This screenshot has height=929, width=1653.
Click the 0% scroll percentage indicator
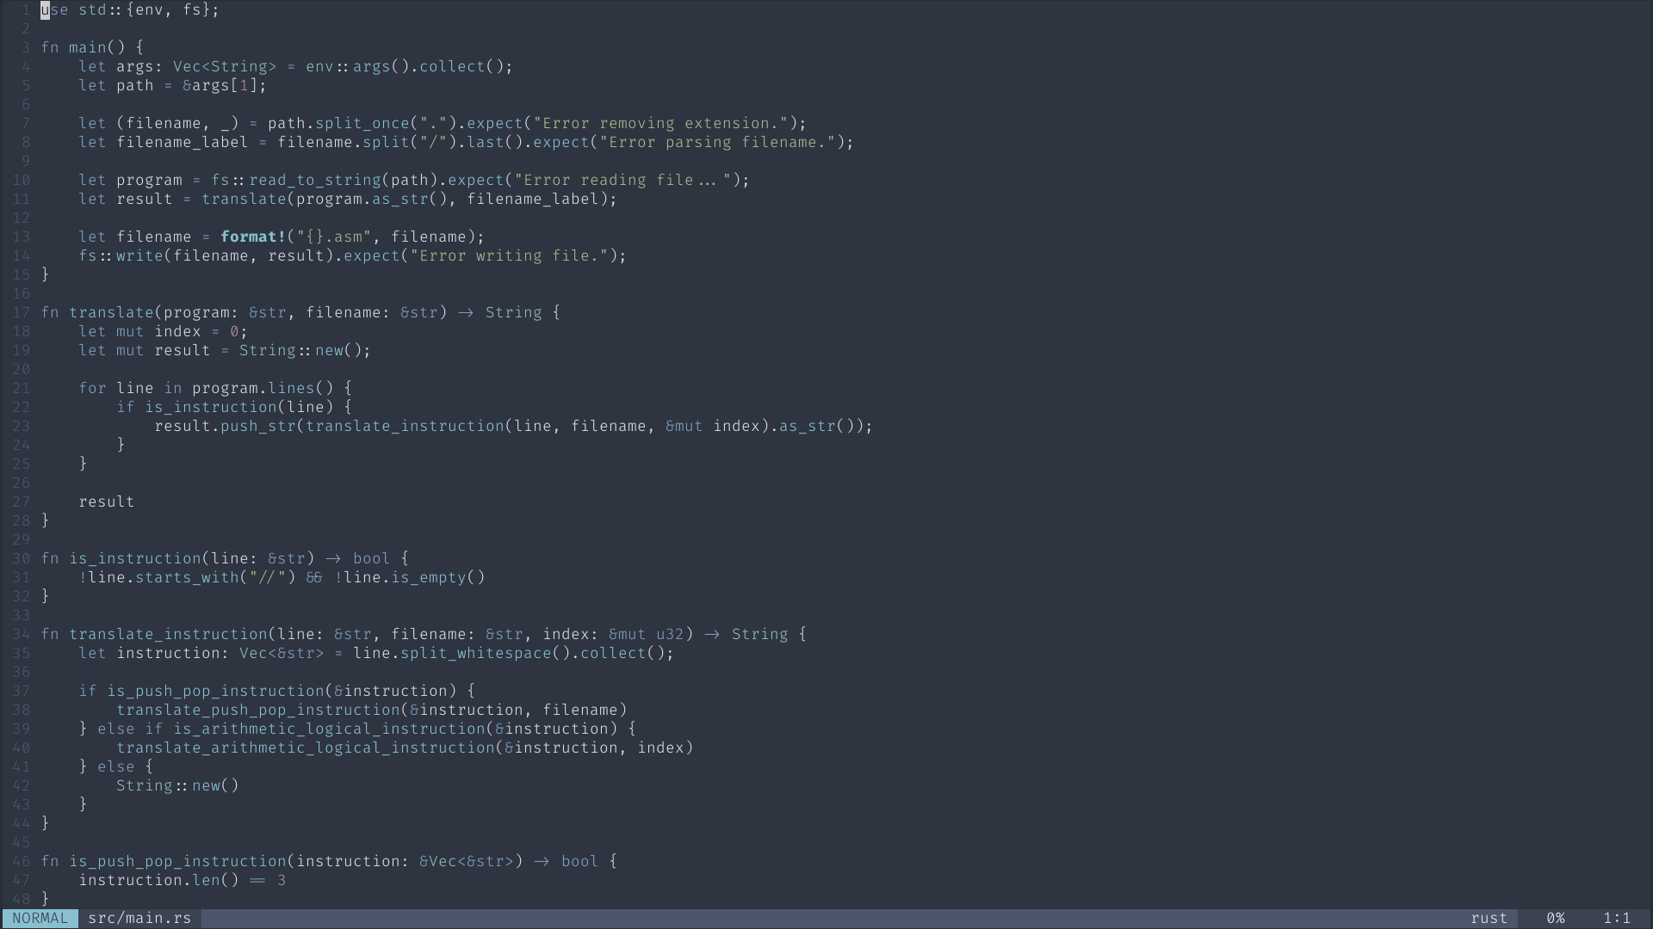tap(1555, 918)
